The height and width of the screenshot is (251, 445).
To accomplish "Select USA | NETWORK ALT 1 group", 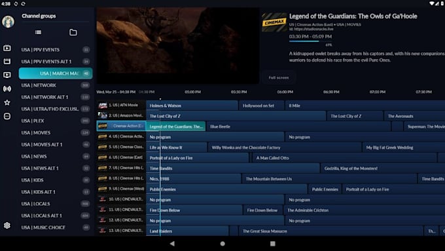I will point(56,97).
